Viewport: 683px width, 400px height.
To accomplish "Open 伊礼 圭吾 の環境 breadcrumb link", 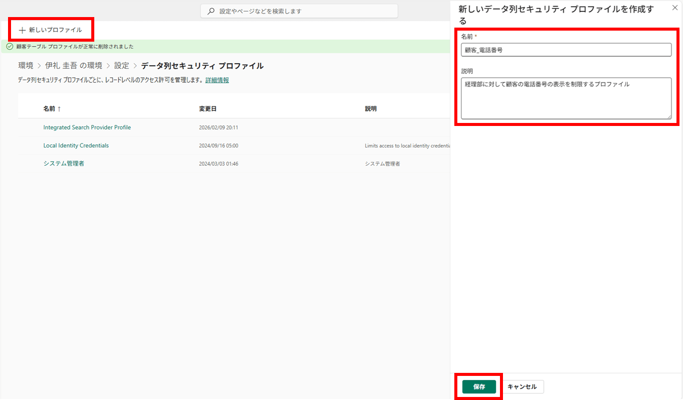I will click(74, 66).
